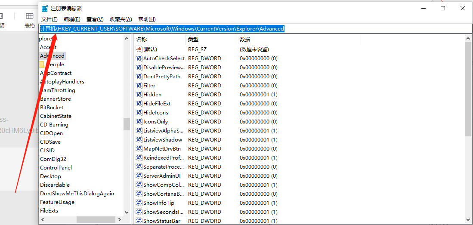
Task: Click the Hidden DWORD value icon
Action: [x=139, y=94]
